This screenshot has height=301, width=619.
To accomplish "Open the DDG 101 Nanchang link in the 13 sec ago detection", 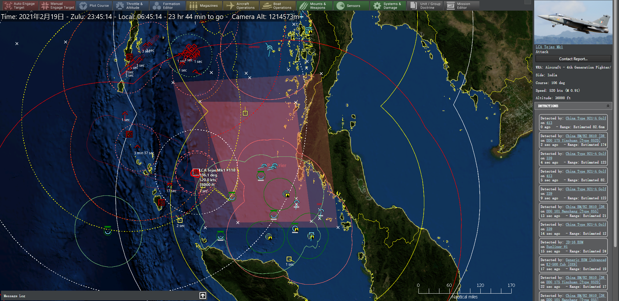I will coord(572,211).
